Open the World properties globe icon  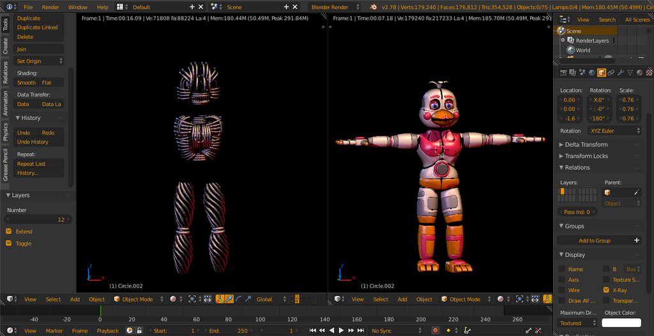pos(592,73)
